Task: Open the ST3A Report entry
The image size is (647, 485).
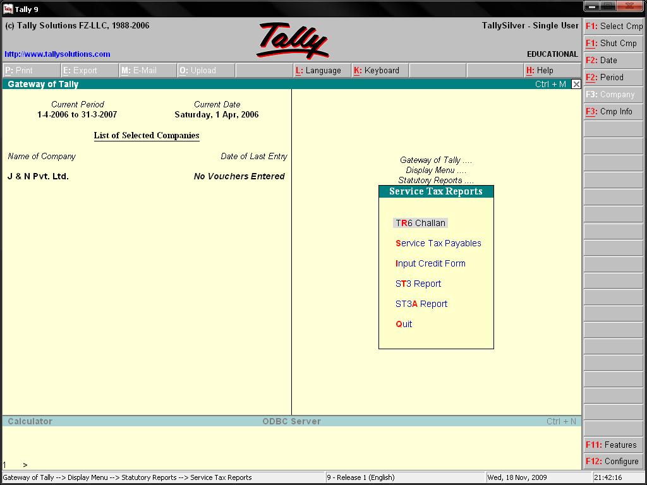Action: pos(421,304)
